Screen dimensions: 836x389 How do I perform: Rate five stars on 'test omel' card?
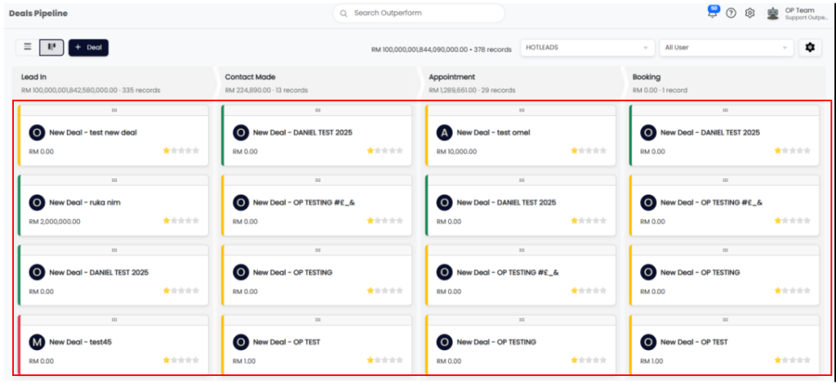603,151
